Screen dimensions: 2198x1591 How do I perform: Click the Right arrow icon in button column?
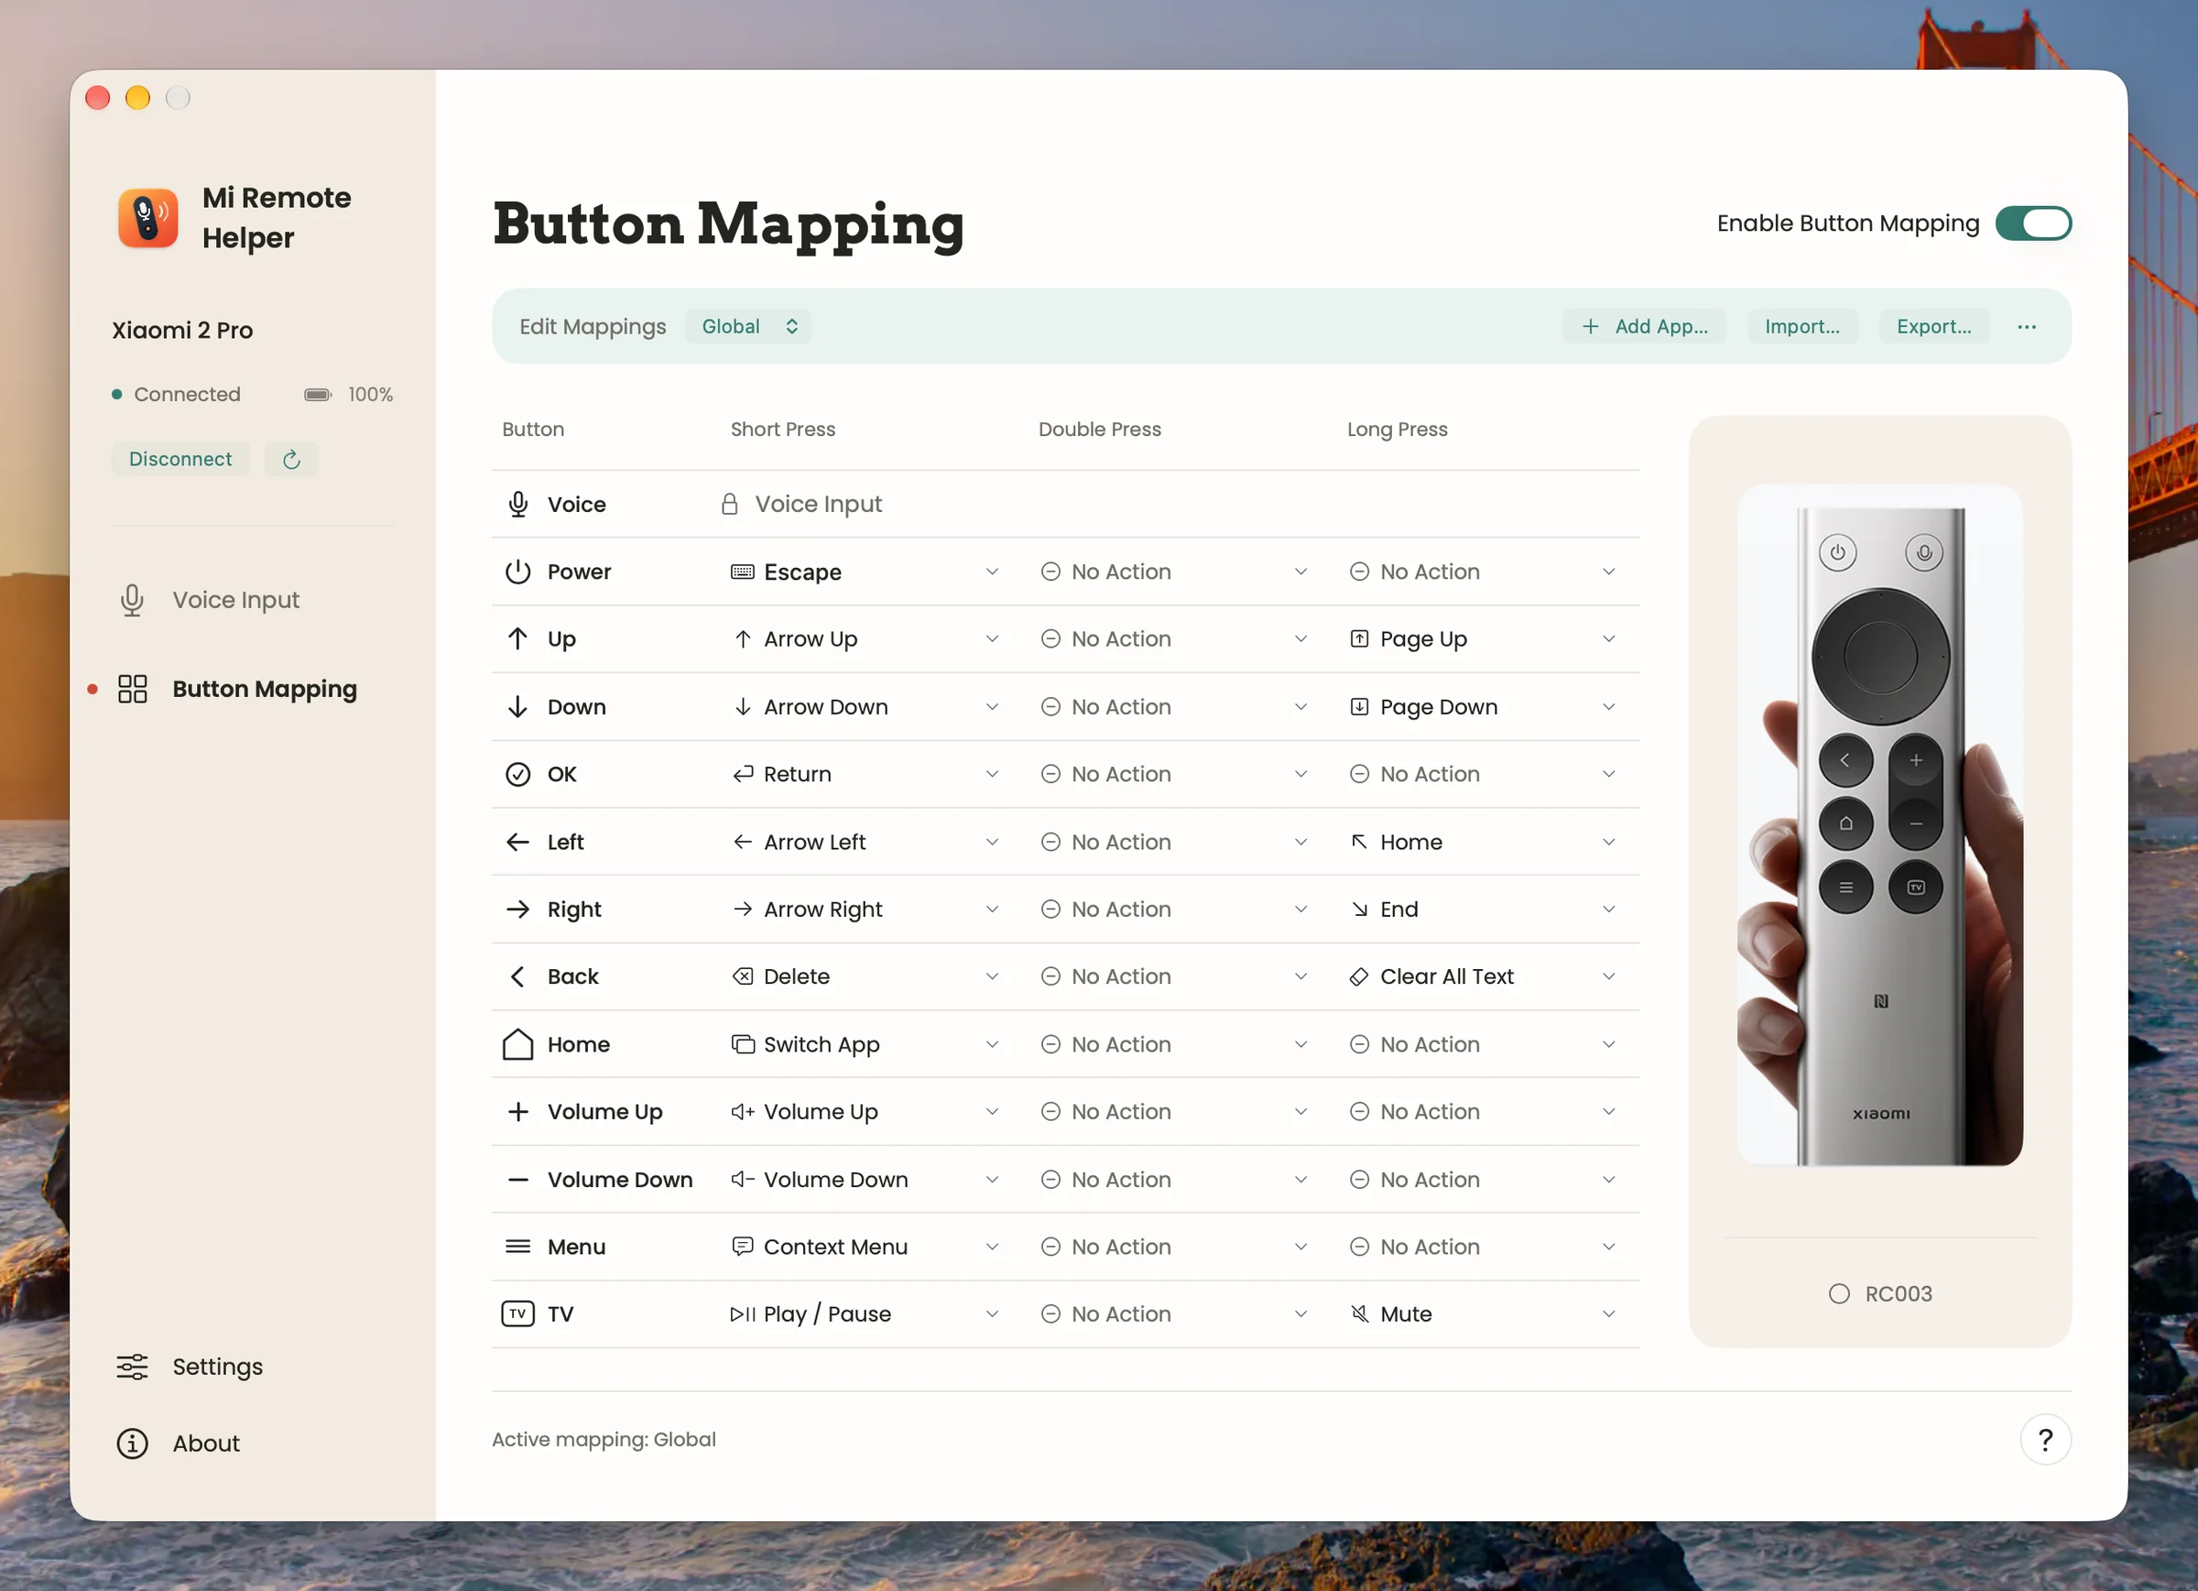pos(518,910)
